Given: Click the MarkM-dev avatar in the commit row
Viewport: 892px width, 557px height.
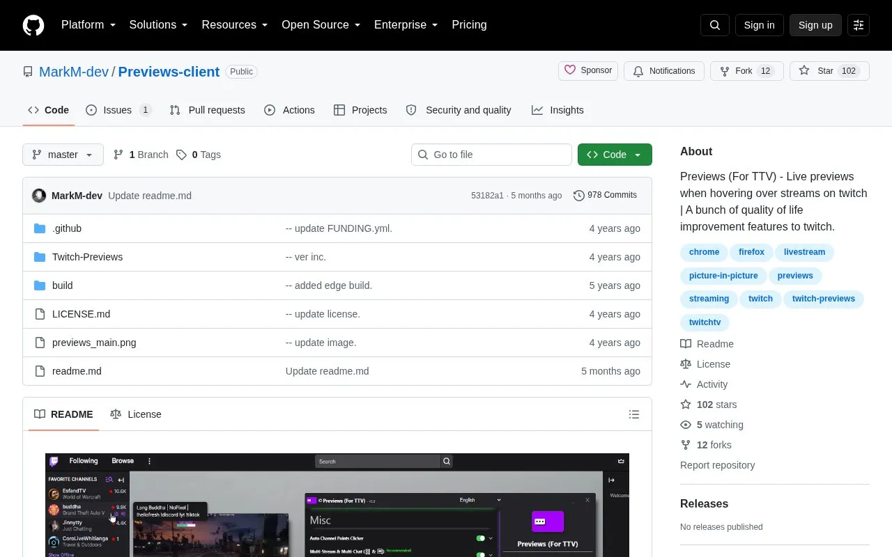Looking at the screenshot, I should click(x=39, y=196).
